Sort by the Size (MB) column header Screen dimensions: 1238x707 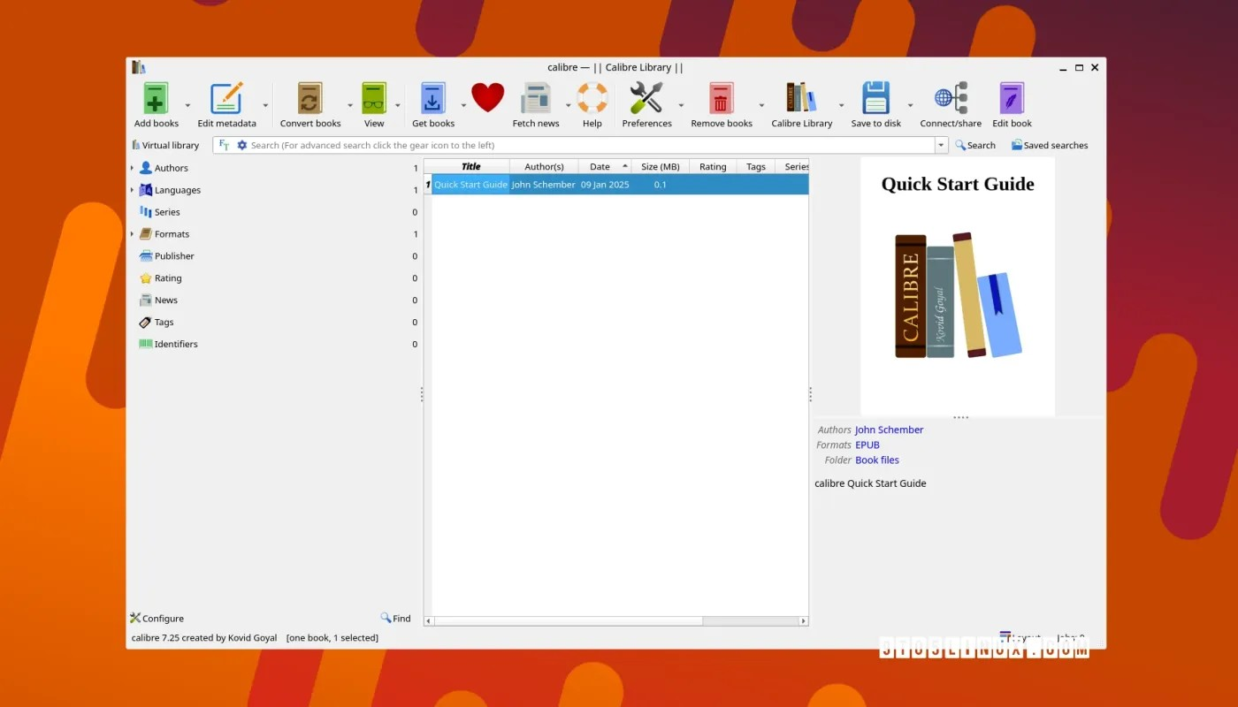661,166
